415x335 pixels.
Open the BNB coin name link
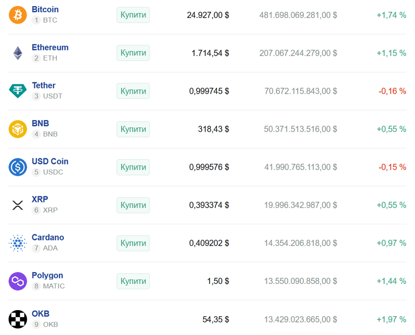pyautogui.click(x=40, y=123)
